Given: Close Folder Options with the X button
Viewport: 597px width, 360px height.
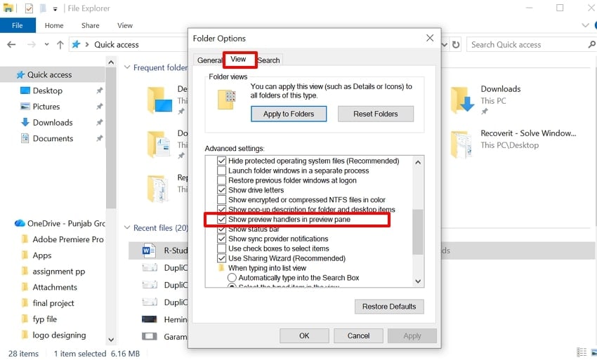Looking at the screenshot, I should [430, 38].
